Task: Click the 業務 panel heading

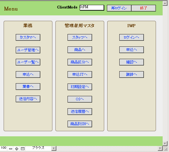Action: point(28,26)
